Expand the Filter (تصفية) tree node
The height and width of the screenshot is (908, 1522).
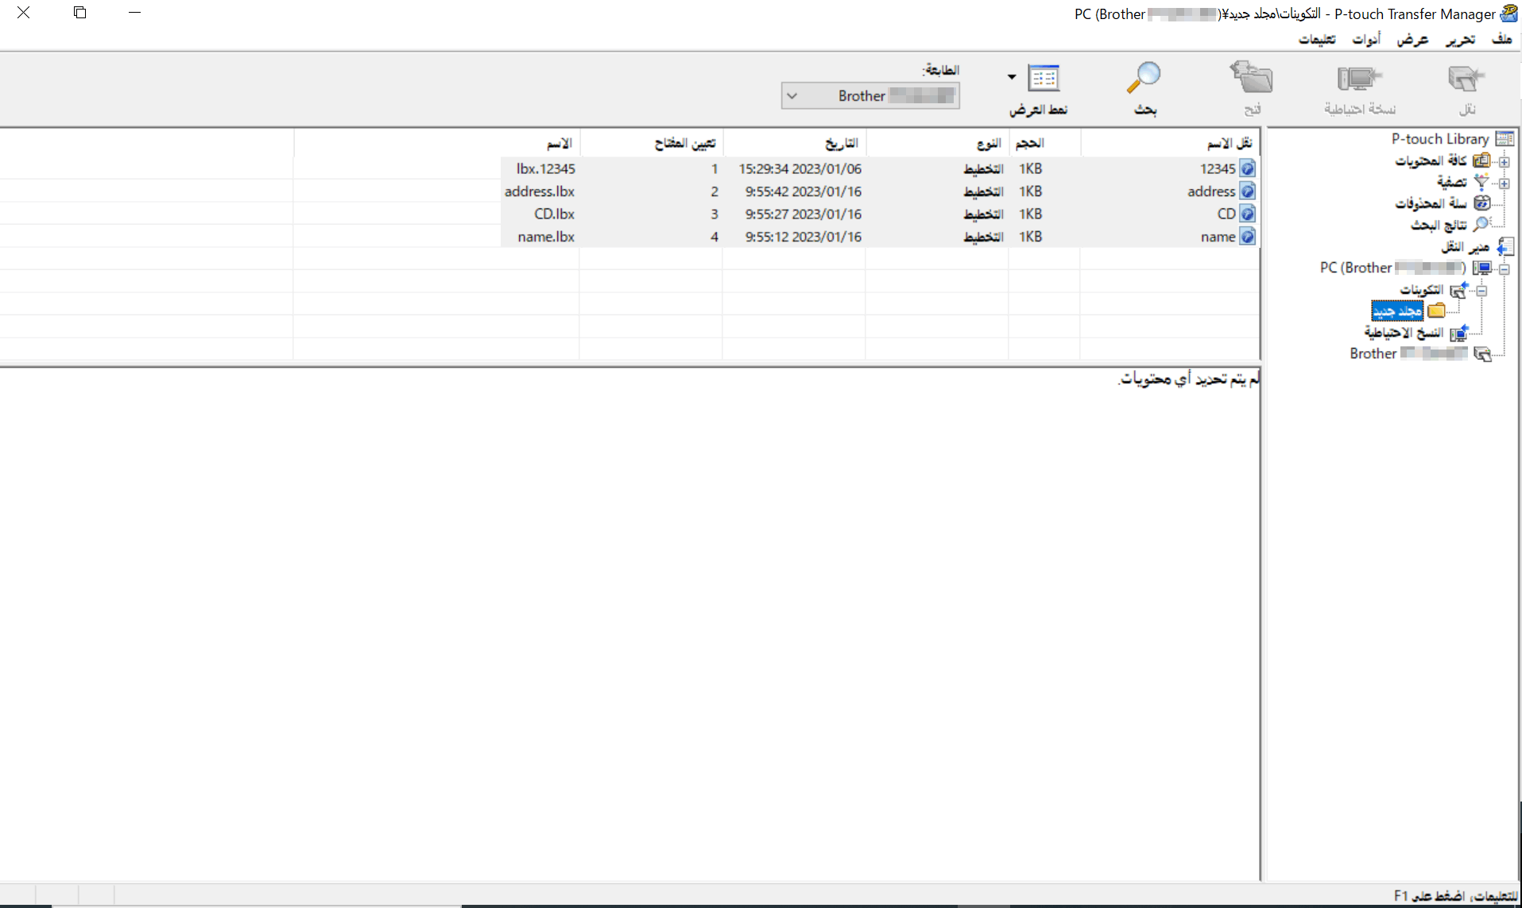(x=1504, y=183)
